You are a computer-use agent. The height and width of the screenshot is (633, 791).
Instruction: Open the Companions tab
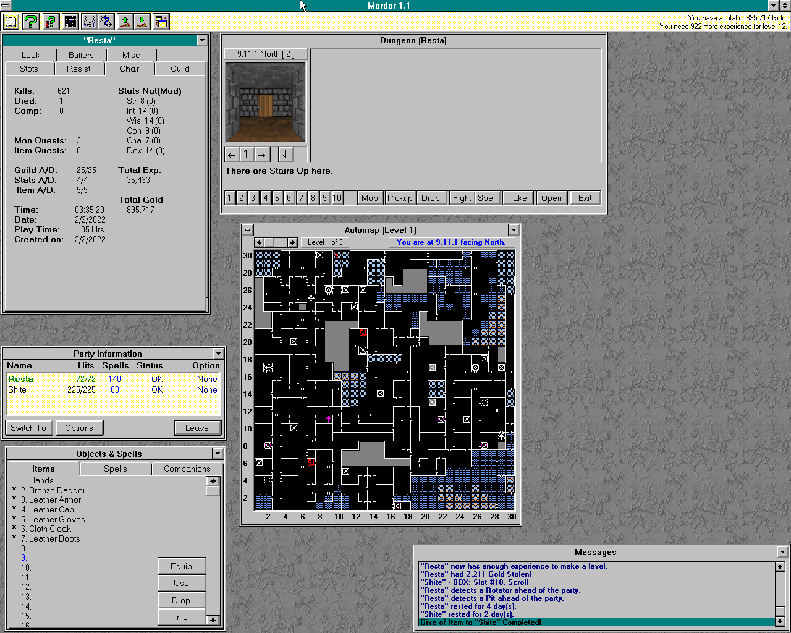click(x=187, y=469)
